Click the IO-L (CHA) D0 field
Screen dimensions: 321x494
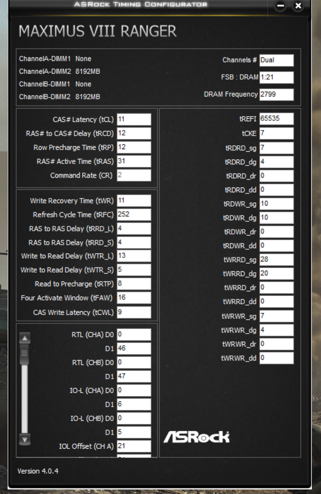coord(134,390)
